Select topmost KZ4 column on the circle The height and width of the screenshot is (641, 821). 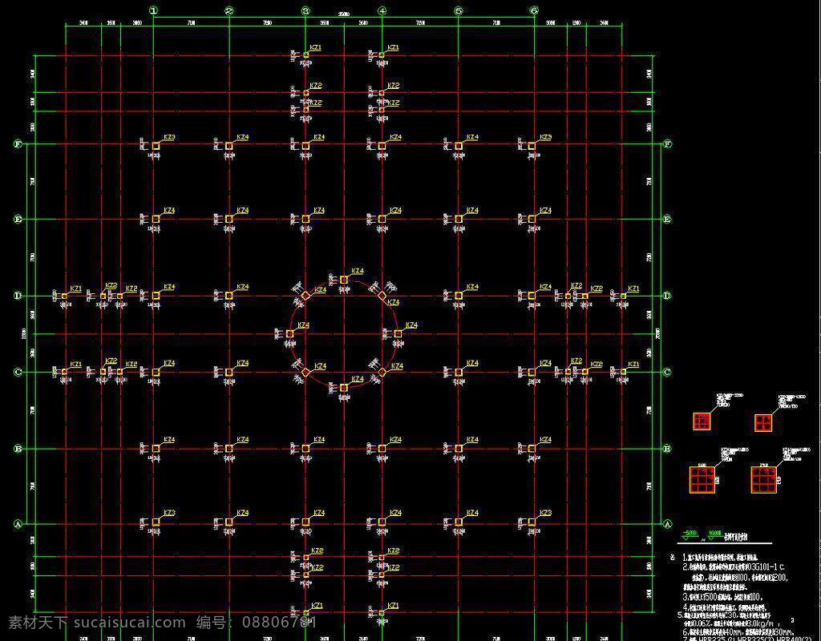click(x=343, y=280)
